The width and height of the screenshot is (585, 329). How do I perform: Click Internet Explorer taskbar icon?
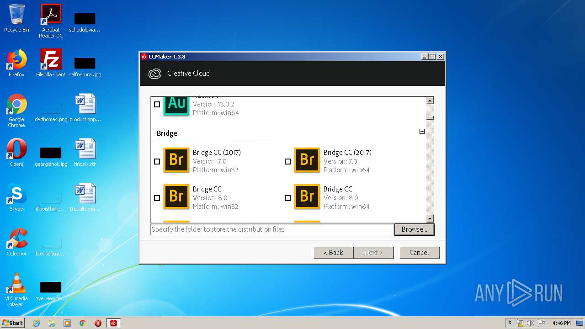point(36,323)
